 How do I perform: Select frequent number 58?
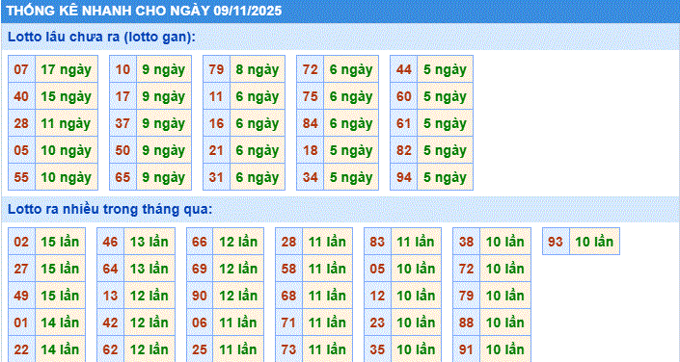[x=288, y=268]
